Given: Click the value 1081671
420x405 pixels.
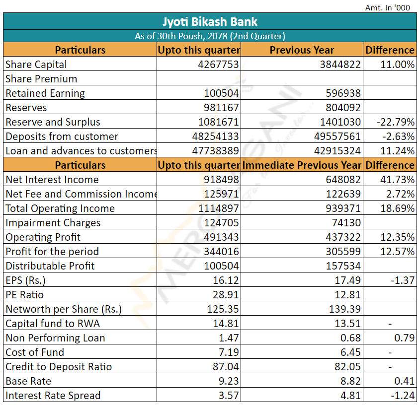Looking at the screenshot, I should click(x=218, y=122).
